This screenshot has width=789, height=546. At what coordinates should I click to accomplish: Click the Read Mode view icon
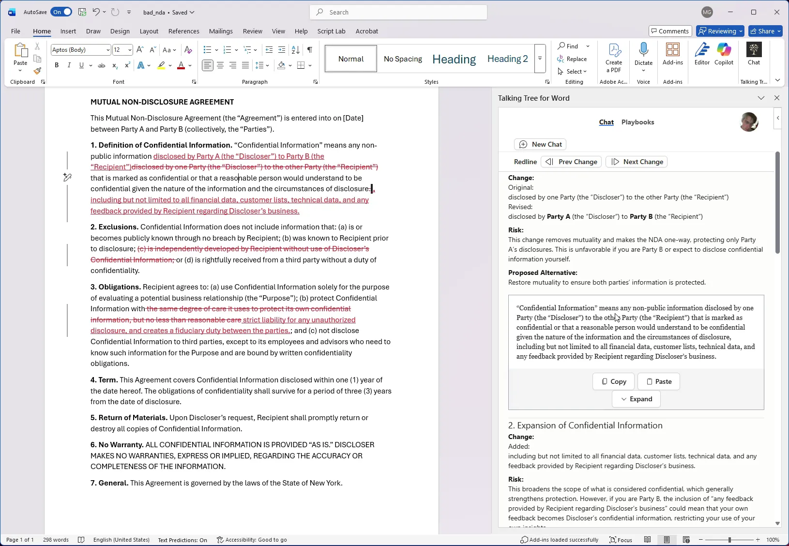click(x=648, y=540)
